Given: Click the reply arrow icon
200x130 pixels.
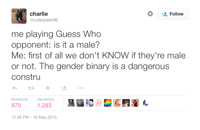Looking at the screenshot, I should (x=15, y=88).
